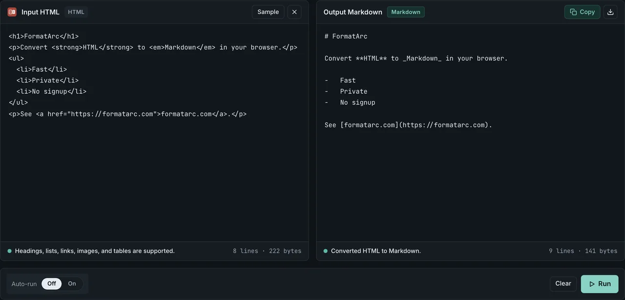Click the '</ul>' closing tag line

(18, 103)
